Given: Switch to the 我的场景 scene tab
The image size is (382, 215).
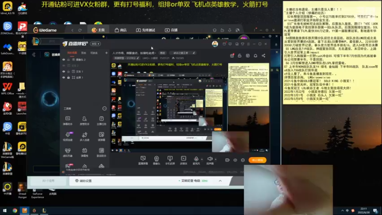Looking at the screenshot, I should tap(72, 53).
